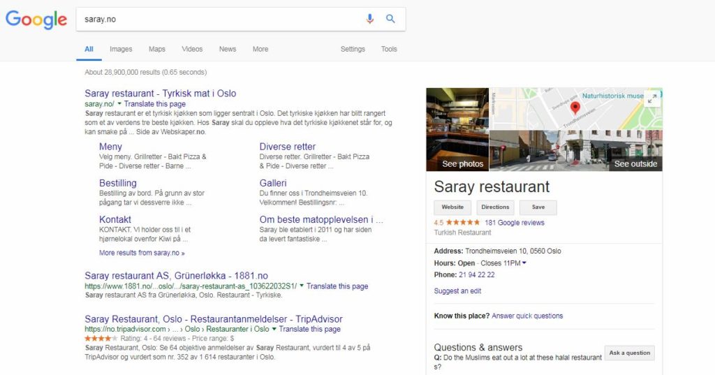Click the See photos thumbnail
The image size is (715, 375).
[457, 130]
